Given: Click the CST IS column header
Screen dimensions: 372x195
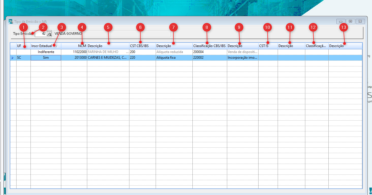Looking at the screenshot, I should [268, 46].
